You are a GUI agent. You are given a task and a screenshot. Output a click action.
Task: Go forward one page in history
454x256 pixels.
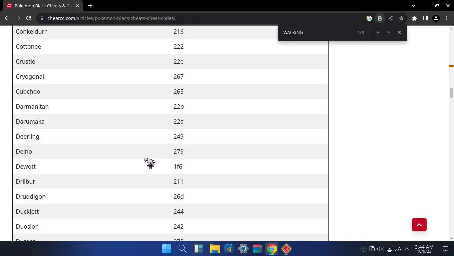tap(18, 18)
